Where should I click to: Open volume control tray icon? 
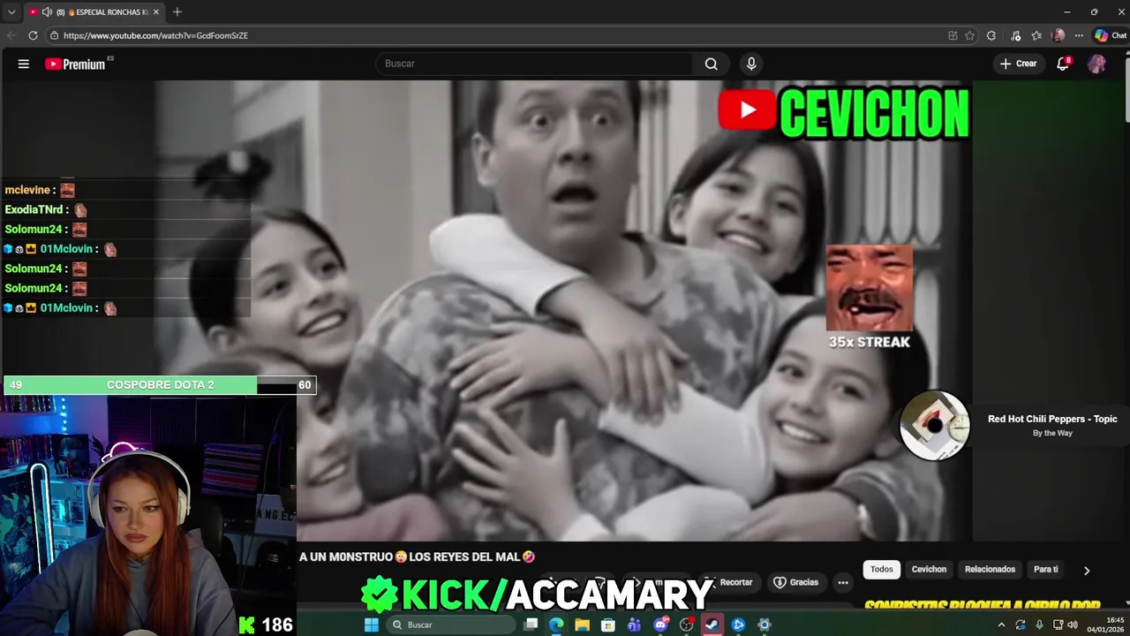[1073, 625]
